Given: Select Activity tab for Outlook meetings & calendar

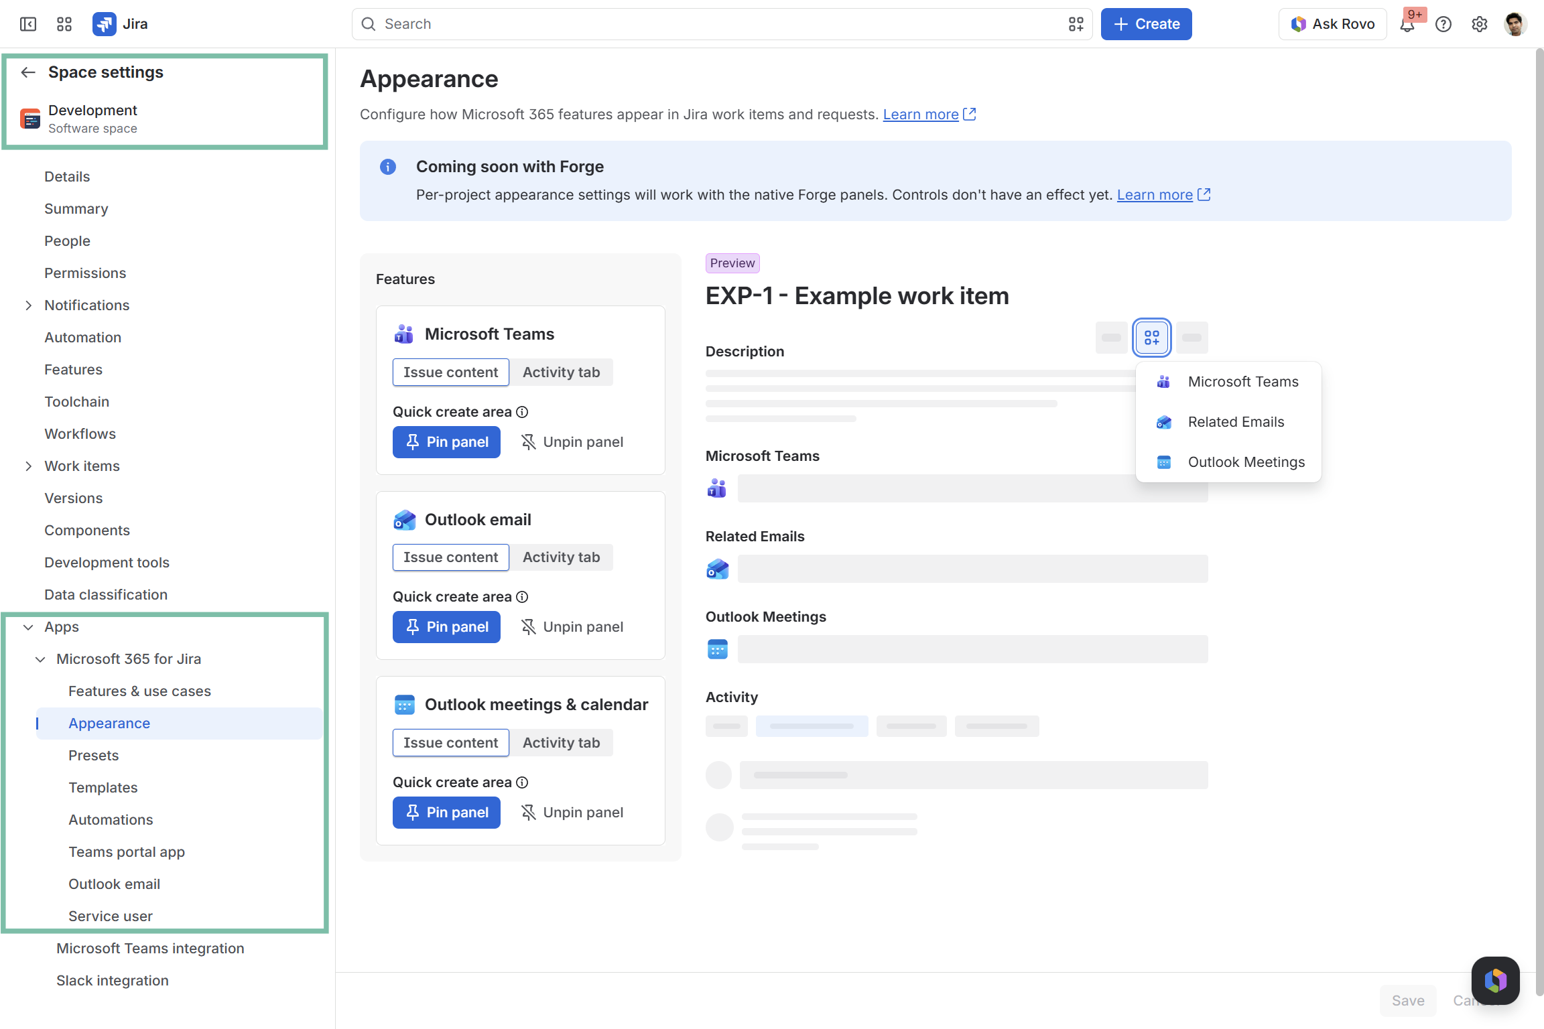Looking at the screenshot, I should [562, 743].
